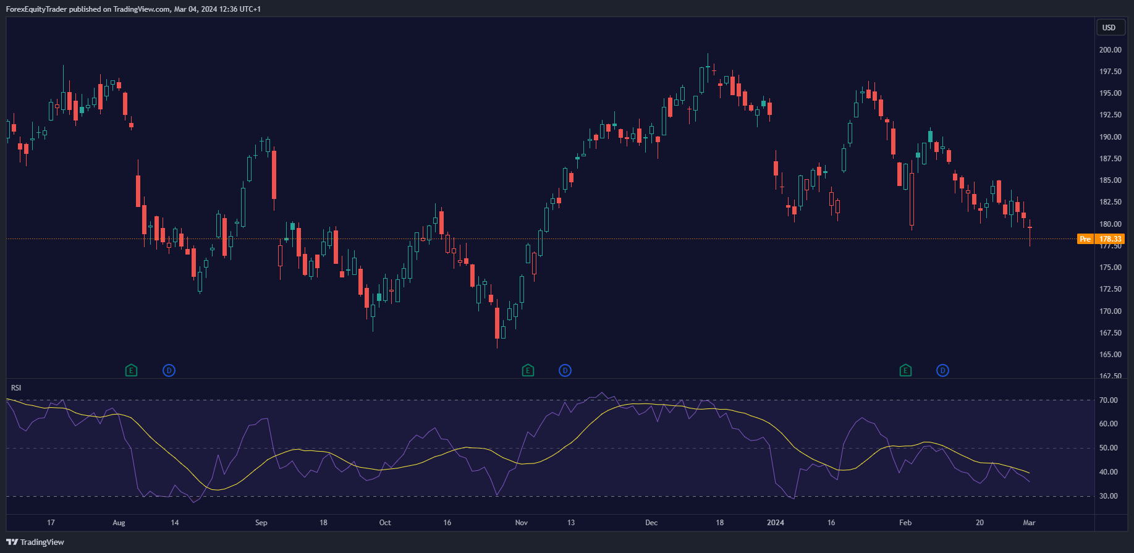The image size is (1134, 553).
Task: Click the RSI 30.00 level label
Action: (1109, 496)
